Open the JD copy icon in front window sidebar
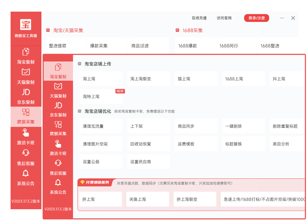The height and width of the screenshot is (224, 307). click(58, 105)
